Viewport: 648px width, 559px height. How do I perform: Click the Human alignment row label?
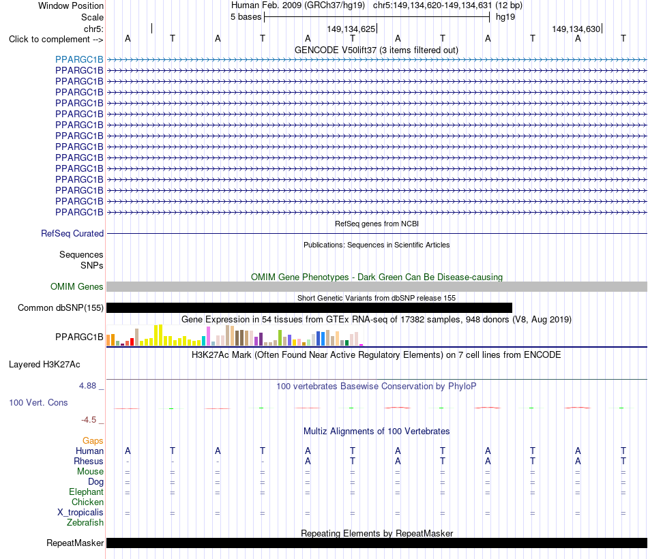[89, 451]
